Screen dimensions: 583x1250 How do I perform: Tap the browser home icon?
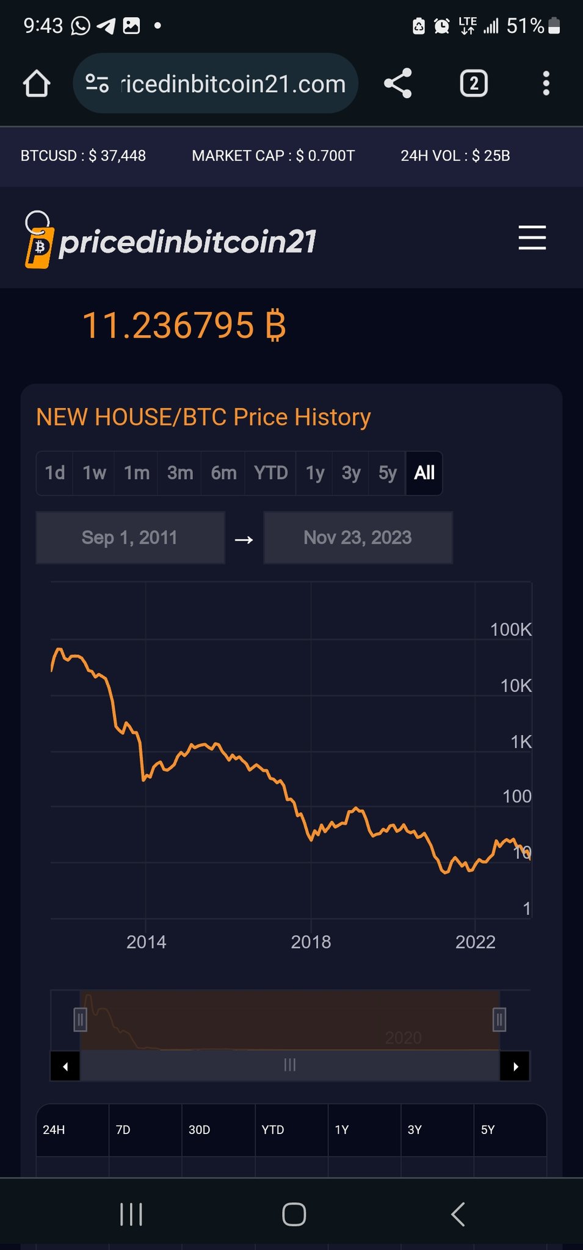click(x=37, y=84)
